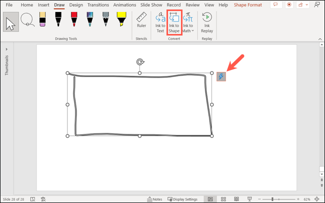325x203 pixels.
Task: Go to previous slide with double-up arrows
Action: pyautogui.click(x=321, y=180)
